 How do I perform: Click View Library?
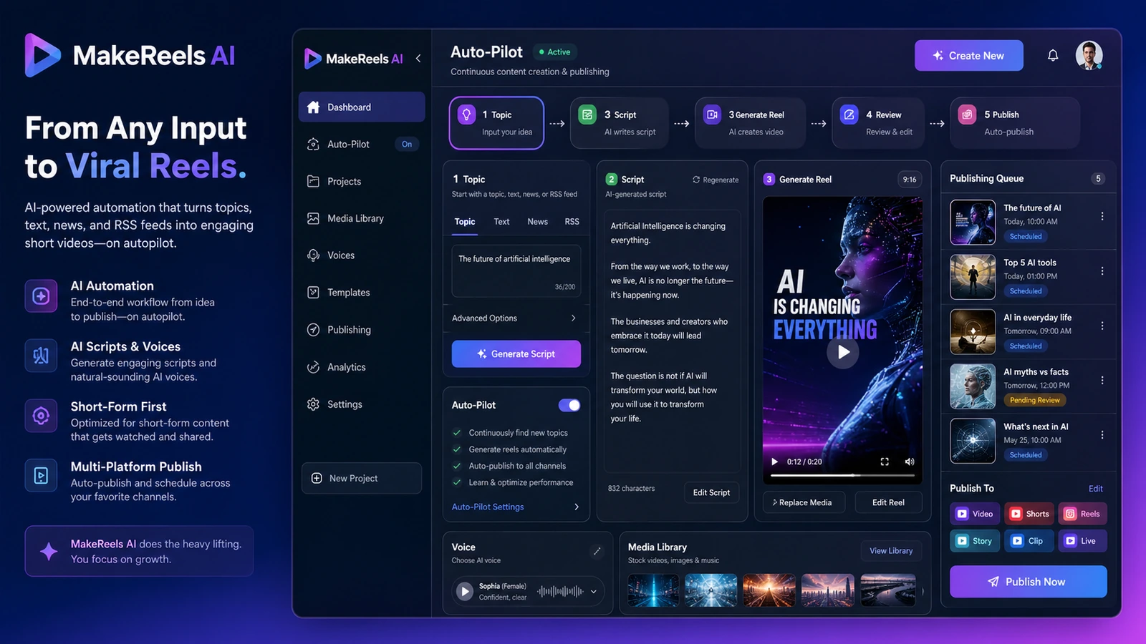point(891,551)
